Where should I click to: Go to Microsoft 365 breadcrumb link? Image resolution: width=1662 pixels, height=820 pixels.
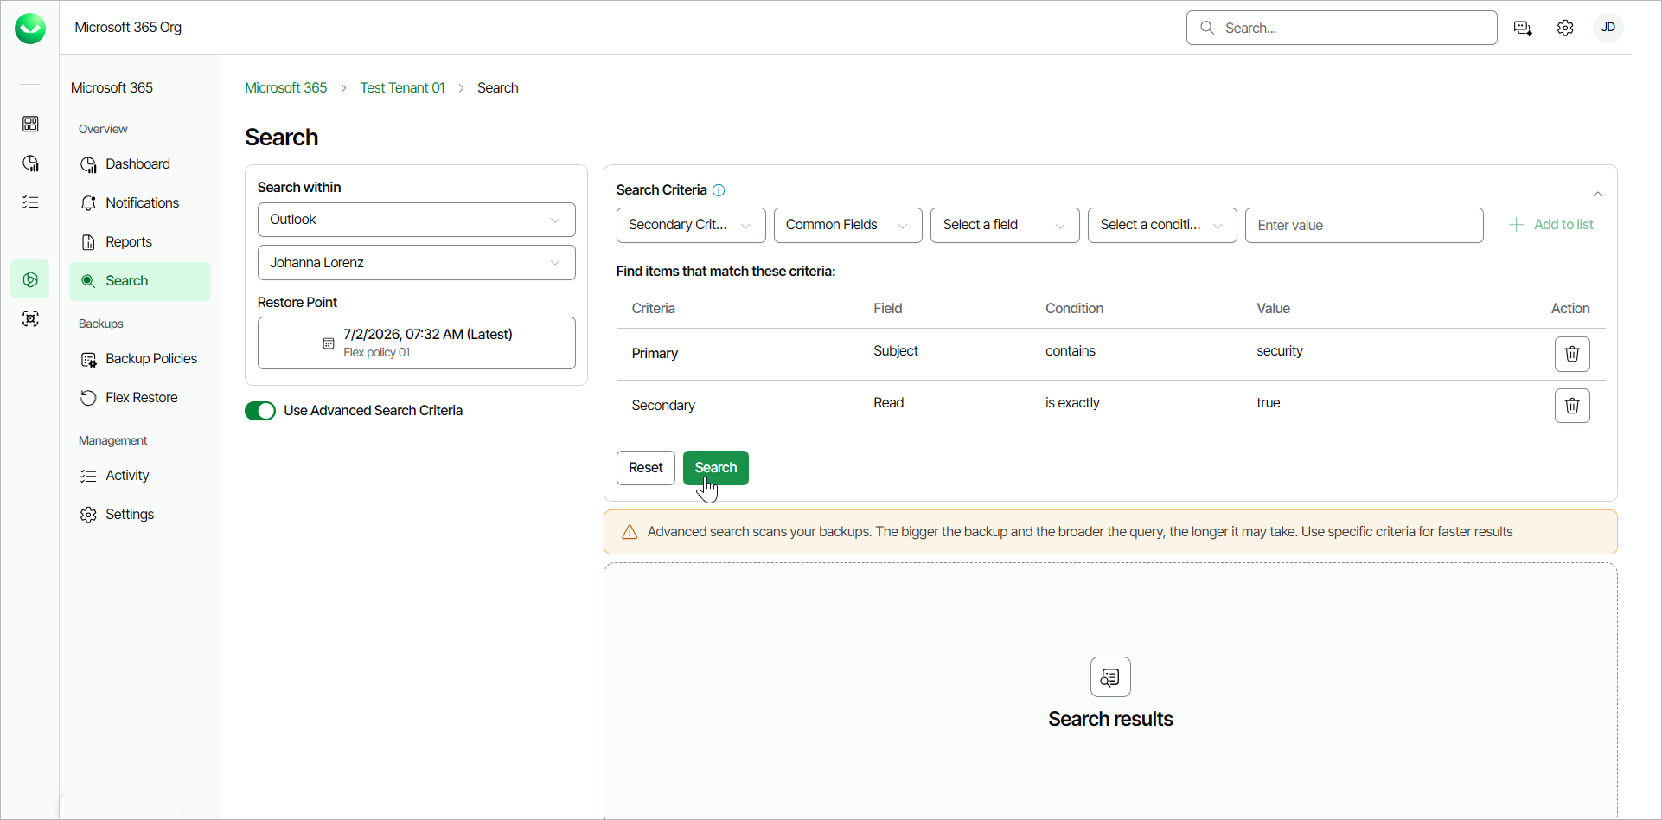[286, 88]
